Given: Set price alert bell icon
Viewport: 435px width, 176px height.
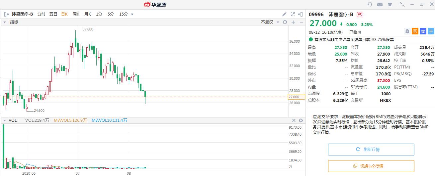Looking at the screenshot, I should pos(407,31).
